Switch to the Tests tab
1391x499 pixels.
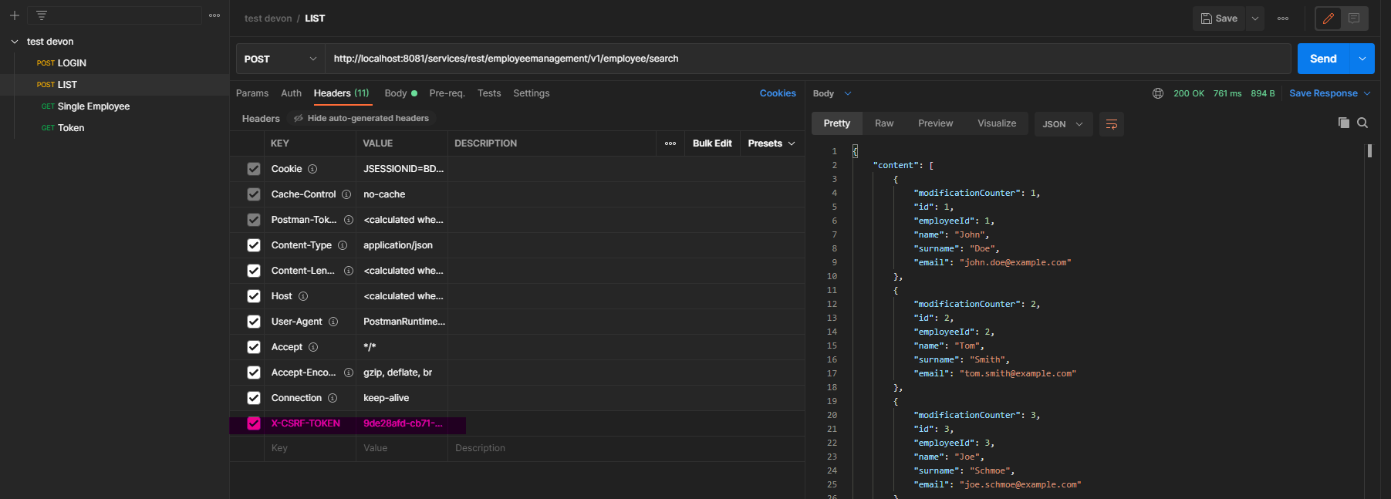coord(489,93)
